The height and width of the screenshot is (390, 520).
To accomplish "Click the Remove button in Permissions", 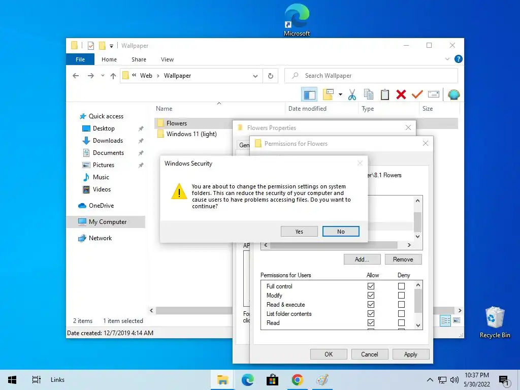I will coord(403,259).
